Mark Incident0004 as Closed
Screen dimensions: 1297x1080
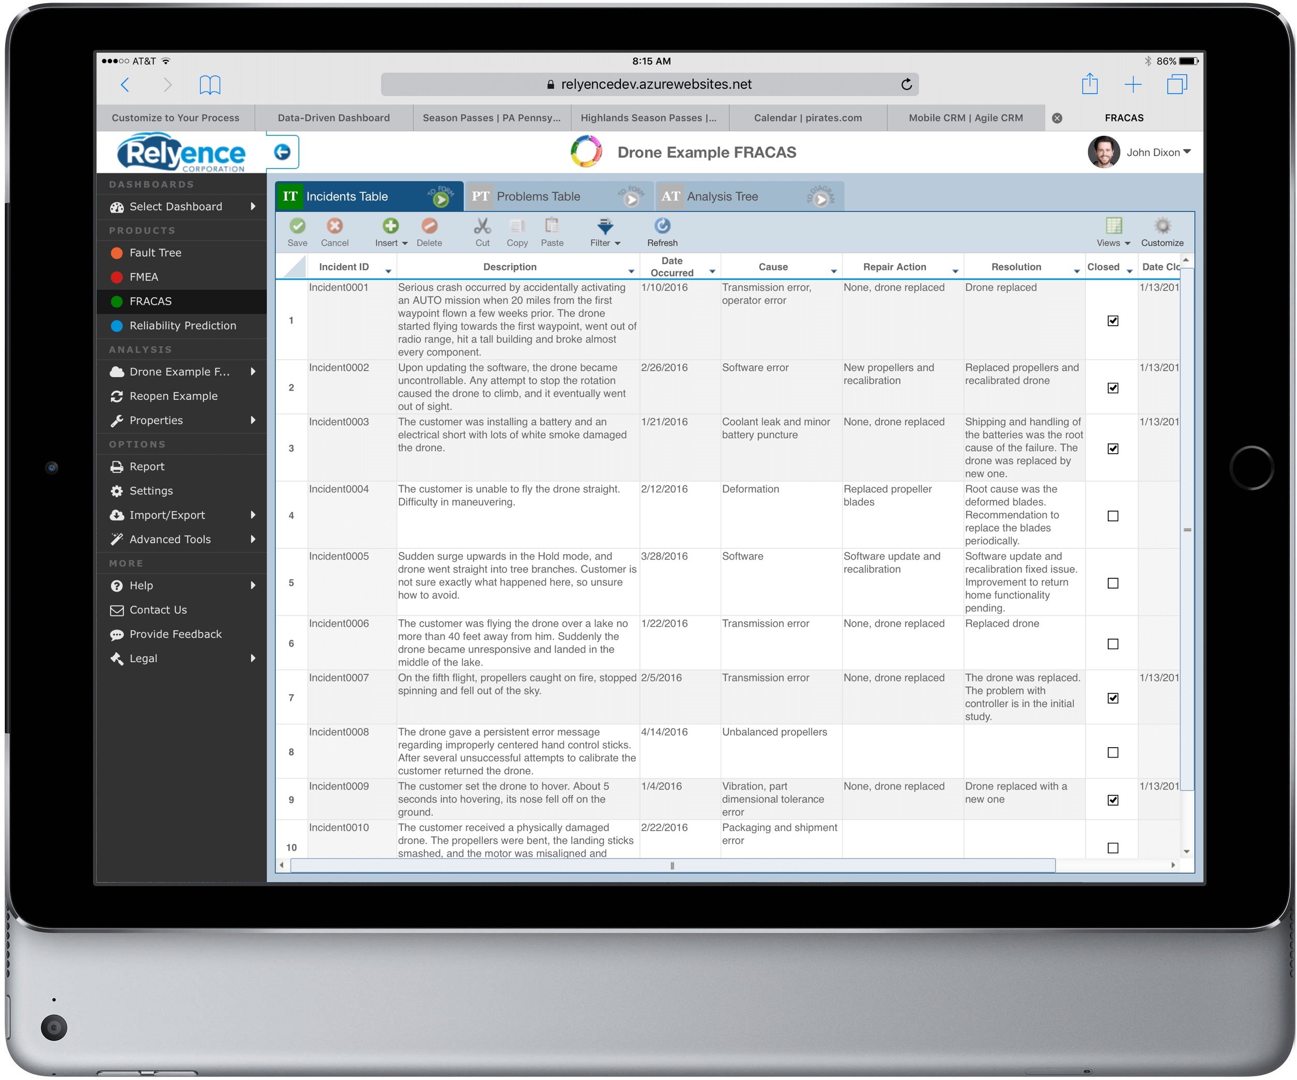coord(1112,516)
